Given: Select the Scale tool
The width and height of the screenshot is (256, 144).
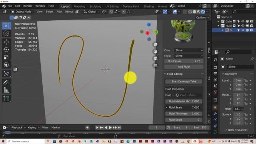Looking at the screenshot, I should pos(6,57).
